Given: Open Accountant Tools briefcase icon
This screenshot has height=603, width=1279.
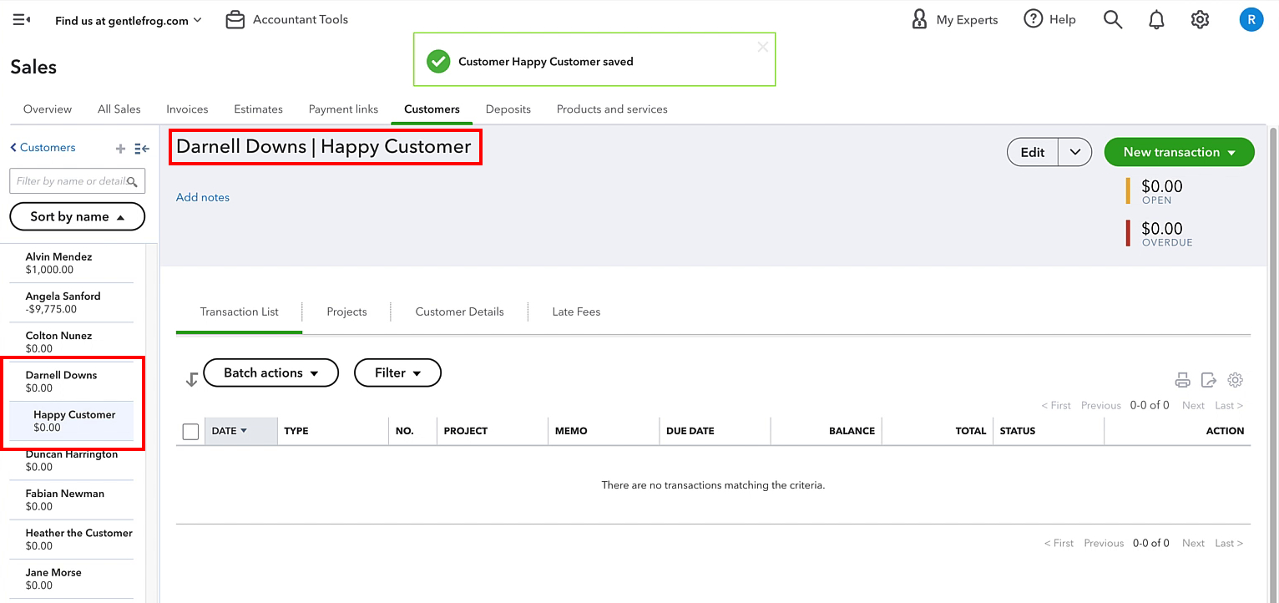Looking at the screenshot, I should tap(235, 19).
